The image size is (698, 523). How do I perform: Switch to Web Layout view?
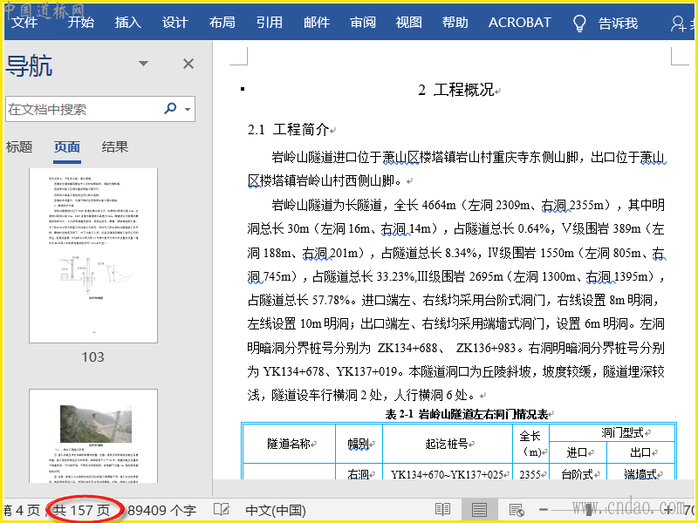click(x=516, y=510)
